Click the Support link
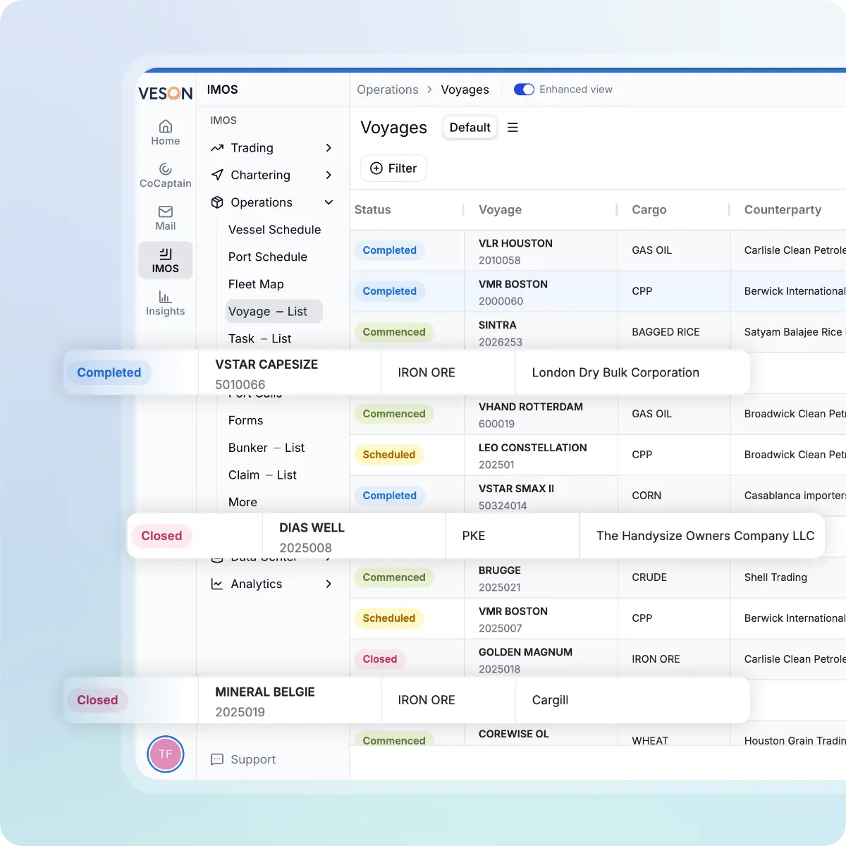 [x=253, y=759]
